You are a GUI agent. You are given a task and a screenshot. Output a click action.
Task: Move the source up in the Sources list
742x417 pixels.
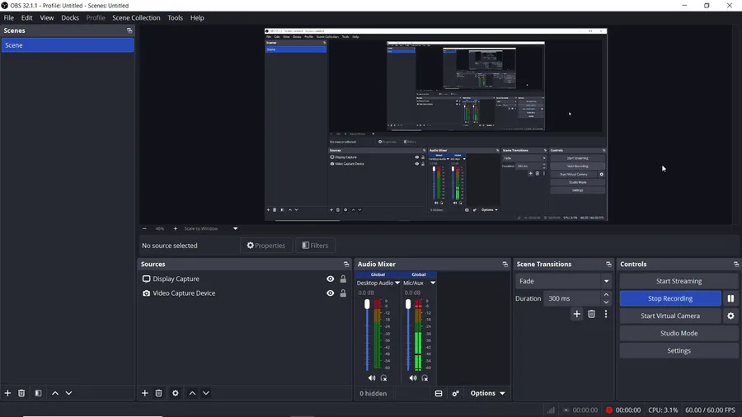click(193, 393)
